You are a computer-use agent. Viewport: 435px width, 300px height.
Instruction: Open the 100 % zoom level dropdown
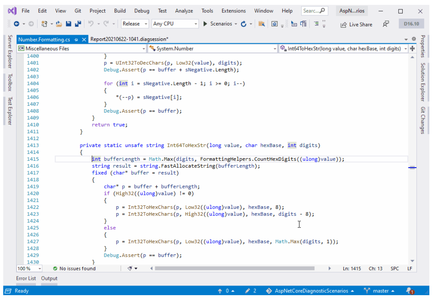29,269
